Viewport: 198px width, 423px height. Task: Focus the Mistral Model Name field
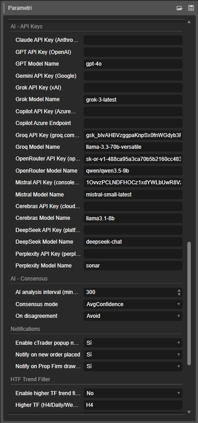pos(133,194)
